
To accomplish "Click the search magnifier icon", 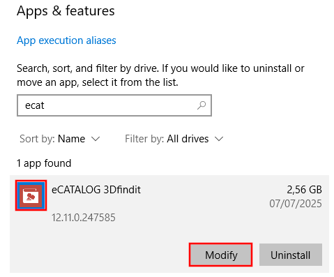I will pyautogui.click(x=202, y=105).
